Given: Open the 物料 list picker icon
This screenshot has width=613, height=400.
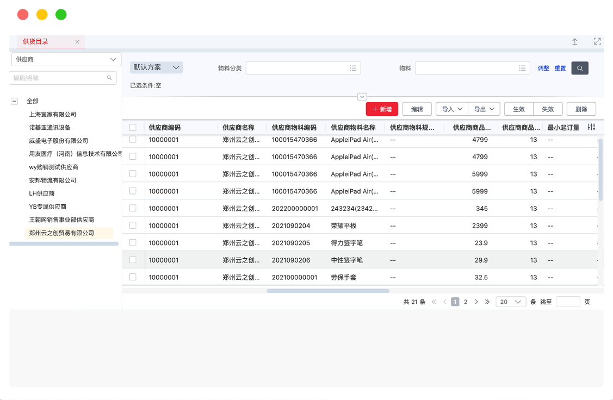Looking at the screenshot, I should click(522, 68).
